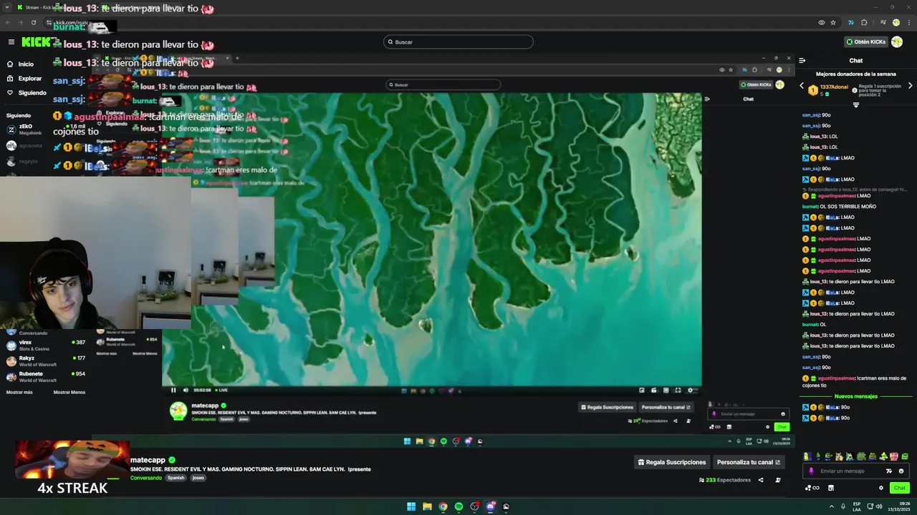Open Spotify from the taskbar

tap(458, 506)
